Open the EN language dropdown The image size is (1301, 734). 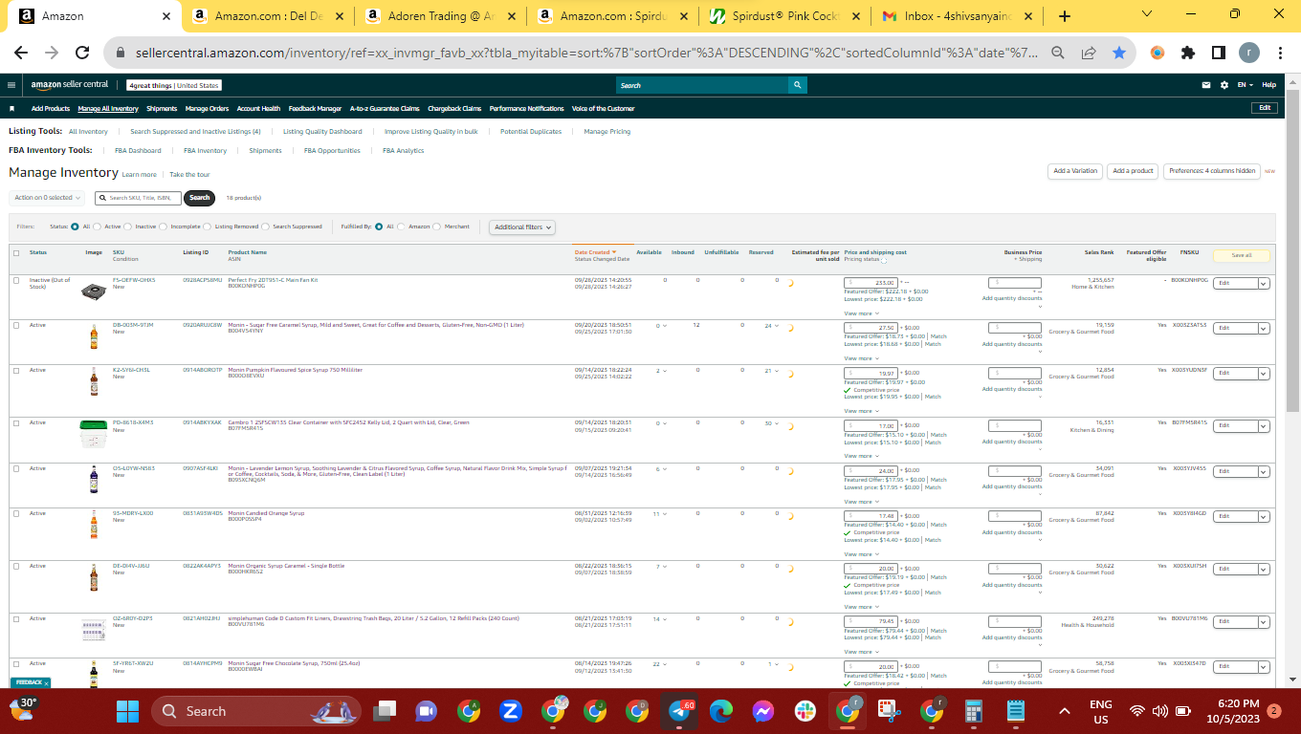[x=1245, y=85]
